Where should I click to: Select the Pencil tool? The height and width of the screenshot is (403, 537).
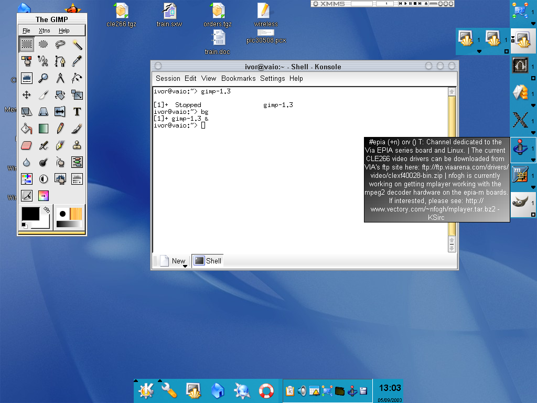pos(60,128)
